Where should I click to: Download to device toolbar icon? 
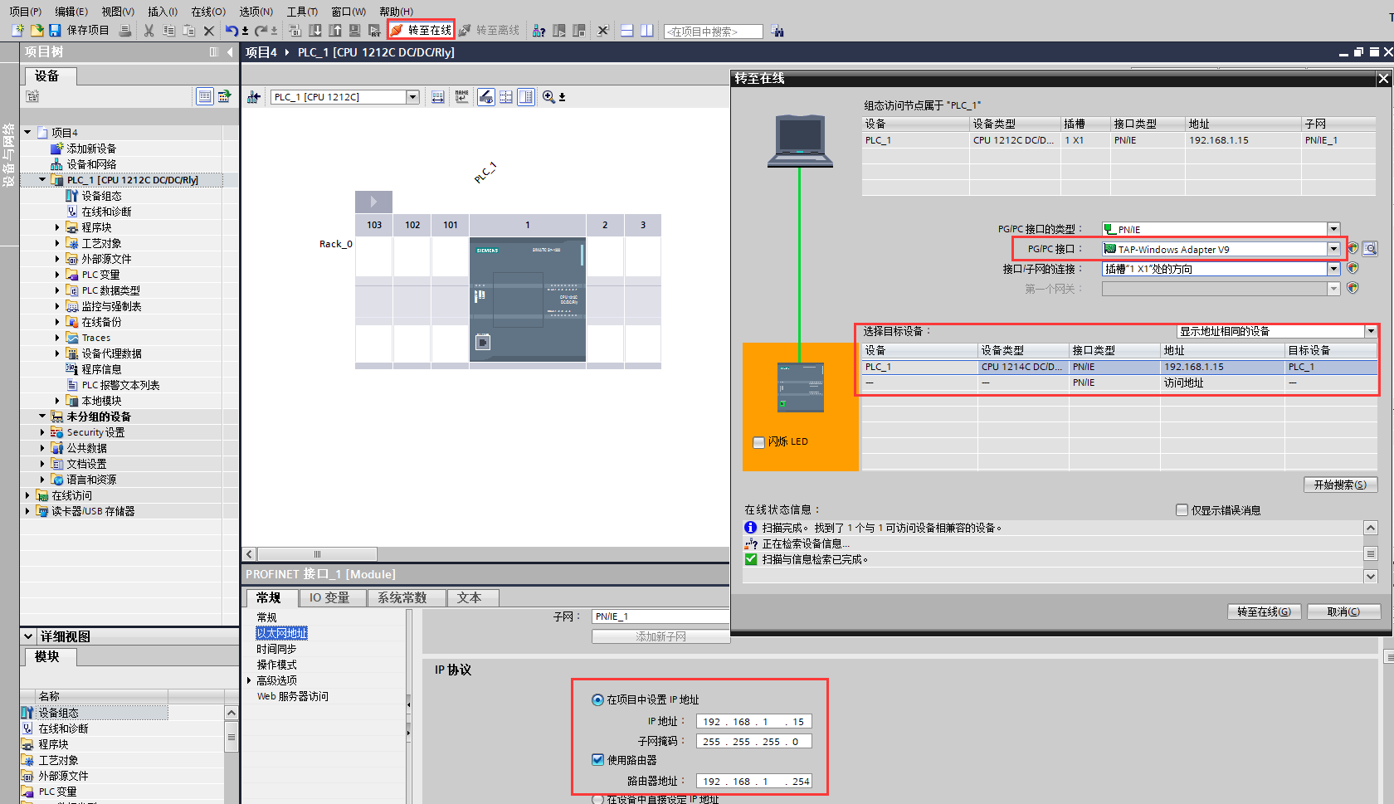click(315, 31)
